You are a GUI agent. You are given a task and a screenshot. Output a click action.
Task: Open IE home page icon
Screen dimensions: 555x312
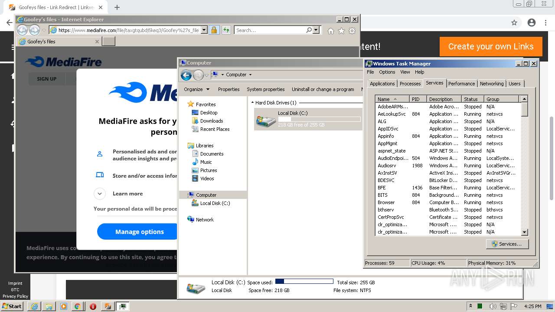[331, 31]
